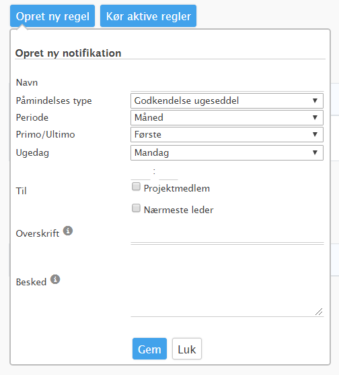Click the Nærmeste leder label text

tap(179, 210)
